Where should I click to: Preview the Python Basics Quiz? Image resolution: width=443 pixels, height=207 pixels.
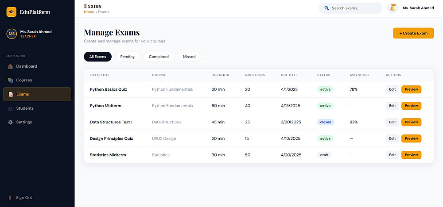(412, 89)
